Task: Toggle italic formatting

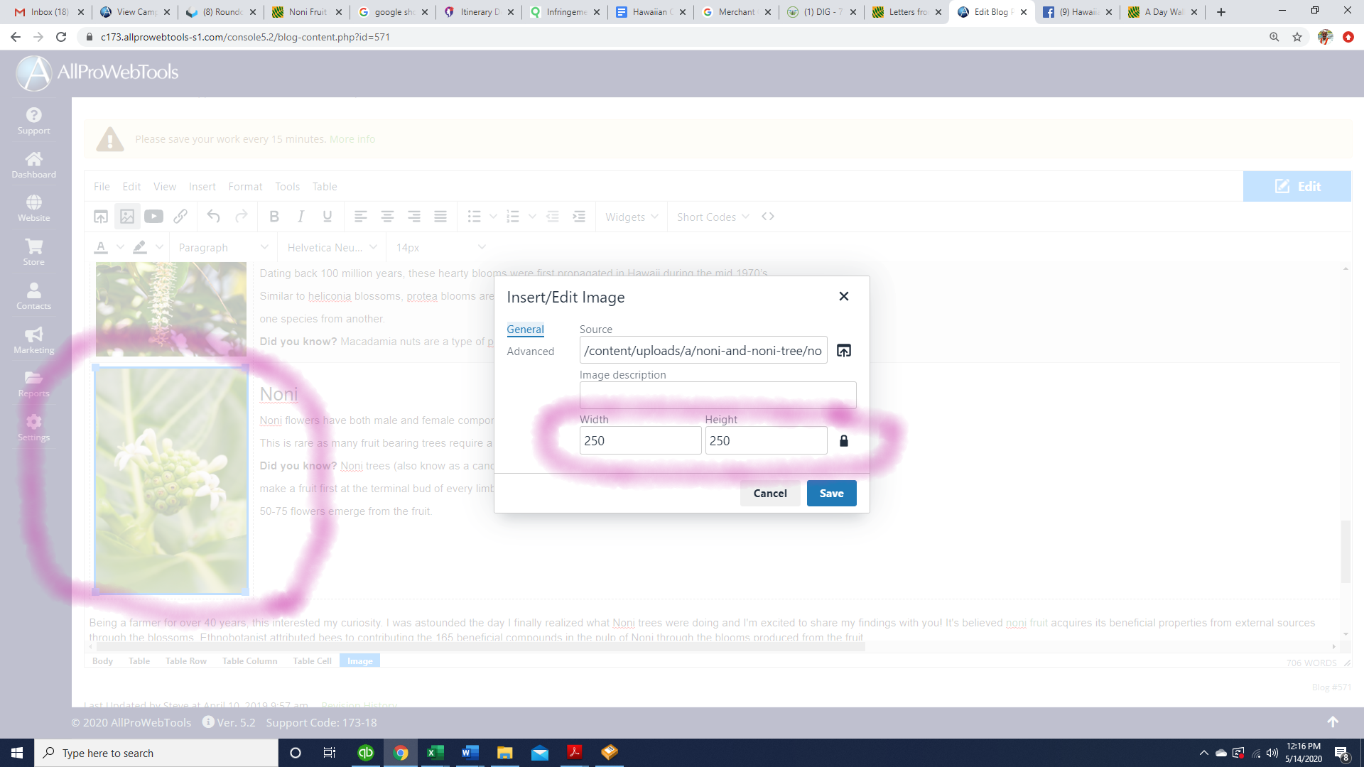Action: [301, 217]
